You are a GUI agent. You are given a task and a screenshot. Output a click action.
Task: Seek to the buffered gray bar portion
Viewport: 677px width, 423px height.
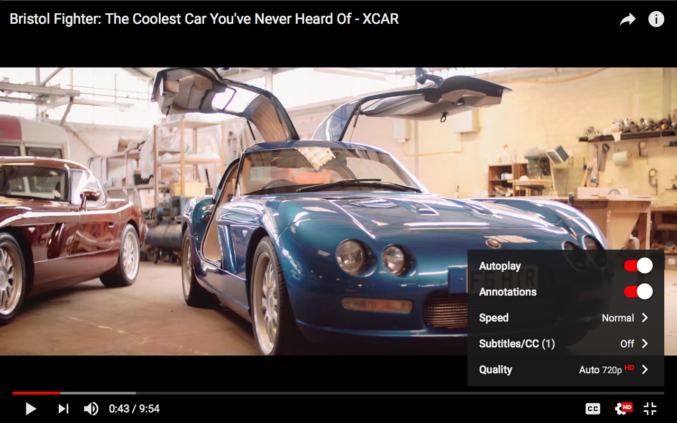pos(98,393)
